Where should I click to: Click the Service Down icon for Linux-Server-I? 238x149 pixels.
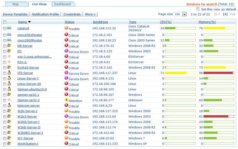pos(66,78)
